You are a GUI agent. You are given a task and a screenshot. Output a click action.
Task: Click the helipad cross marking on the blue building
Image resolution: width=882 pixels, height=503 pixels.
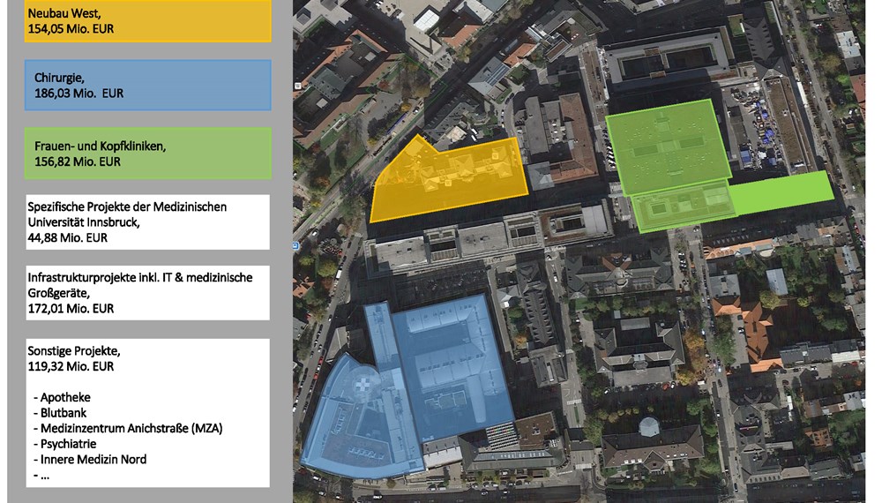coord(363,384)
